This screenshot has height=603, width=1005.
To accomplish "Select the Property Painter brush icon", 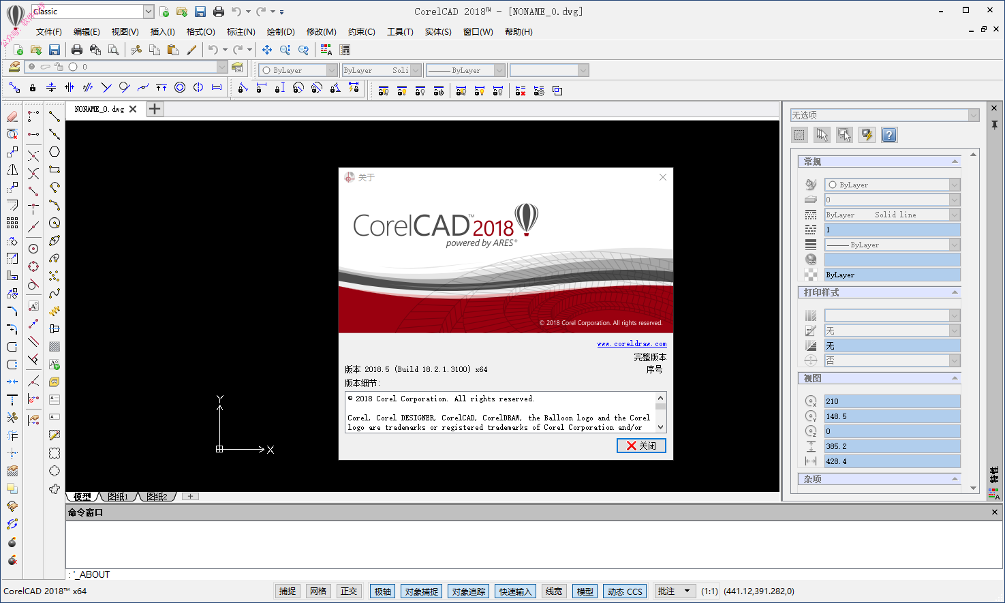I will point(191,50).
